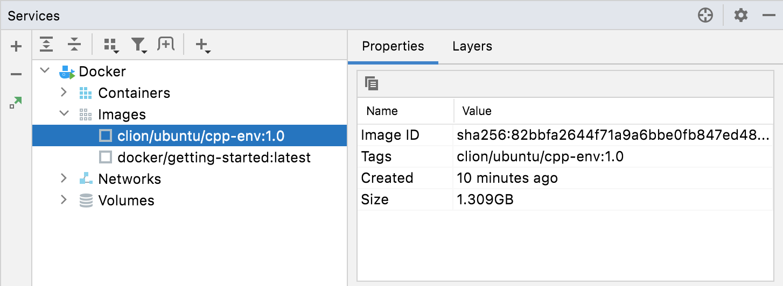Select the Docker tree item
The image size is (783, 286).
[102, 71]
